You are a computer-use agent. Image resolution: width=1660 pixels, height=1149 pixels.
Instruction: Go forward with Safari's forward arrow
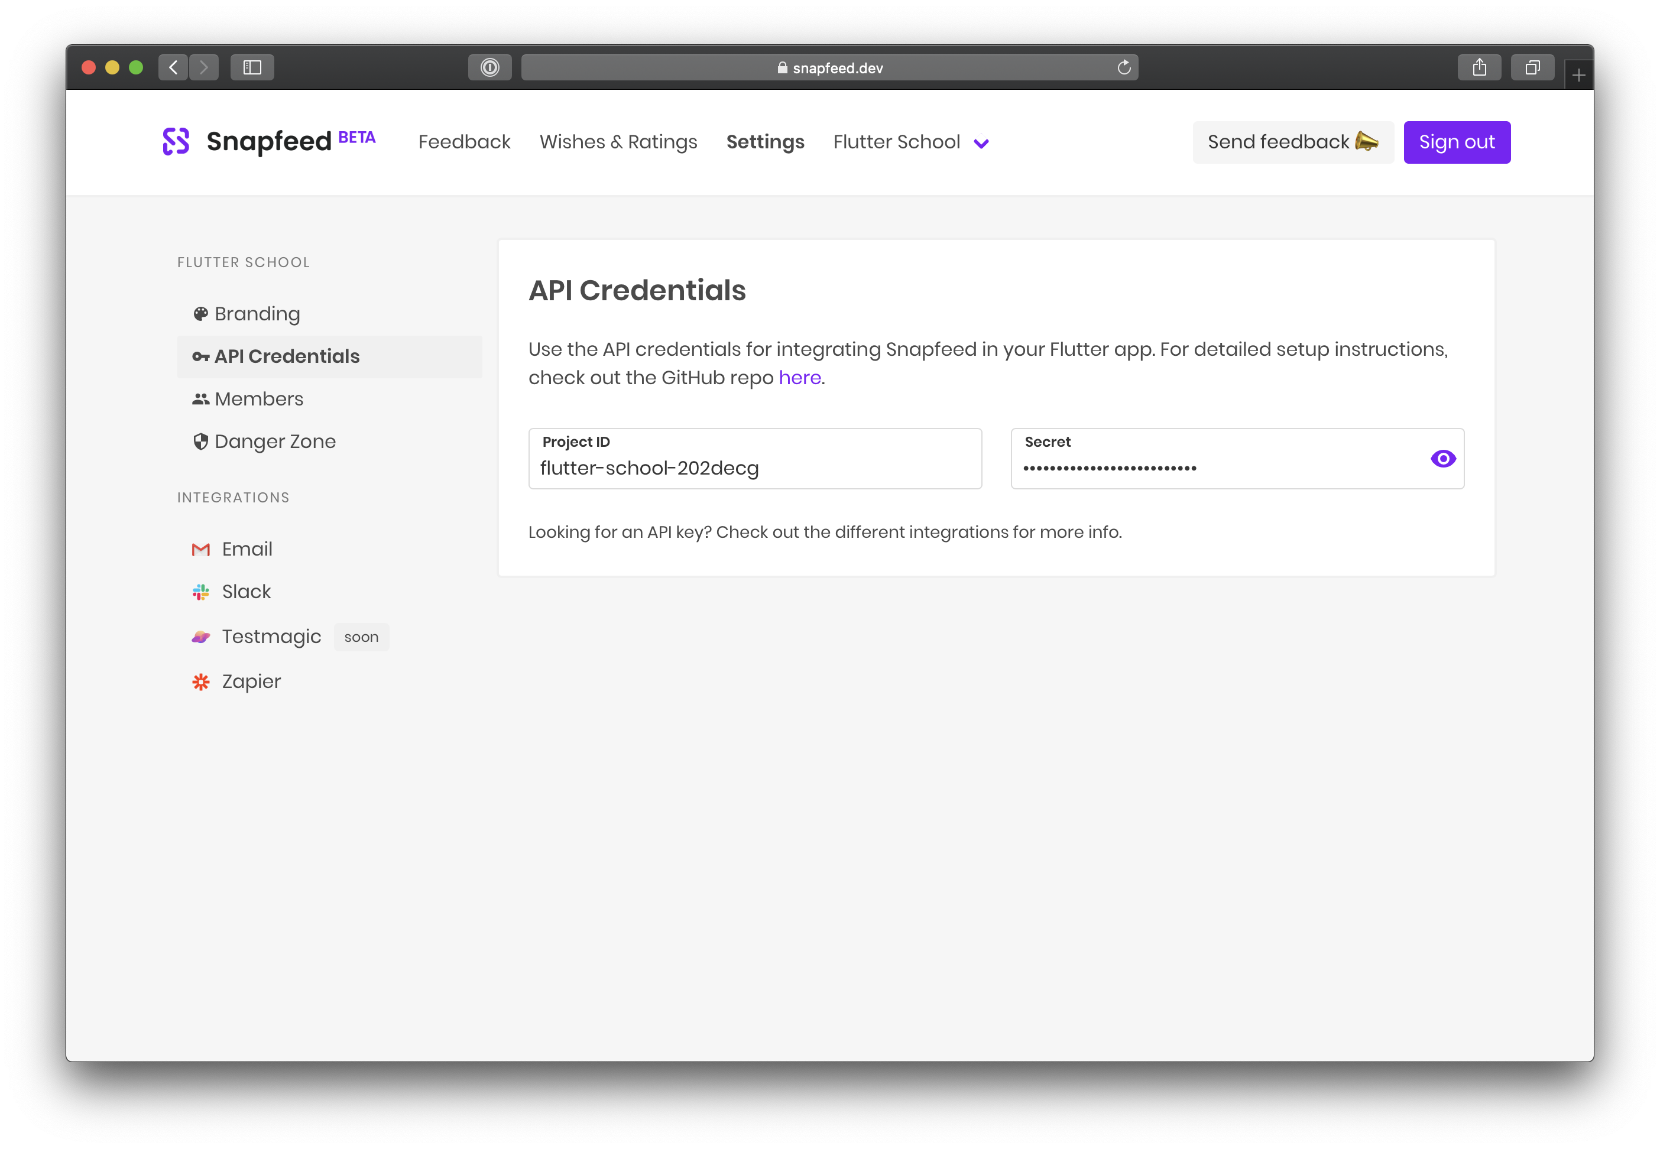click(x=205, y=67)
